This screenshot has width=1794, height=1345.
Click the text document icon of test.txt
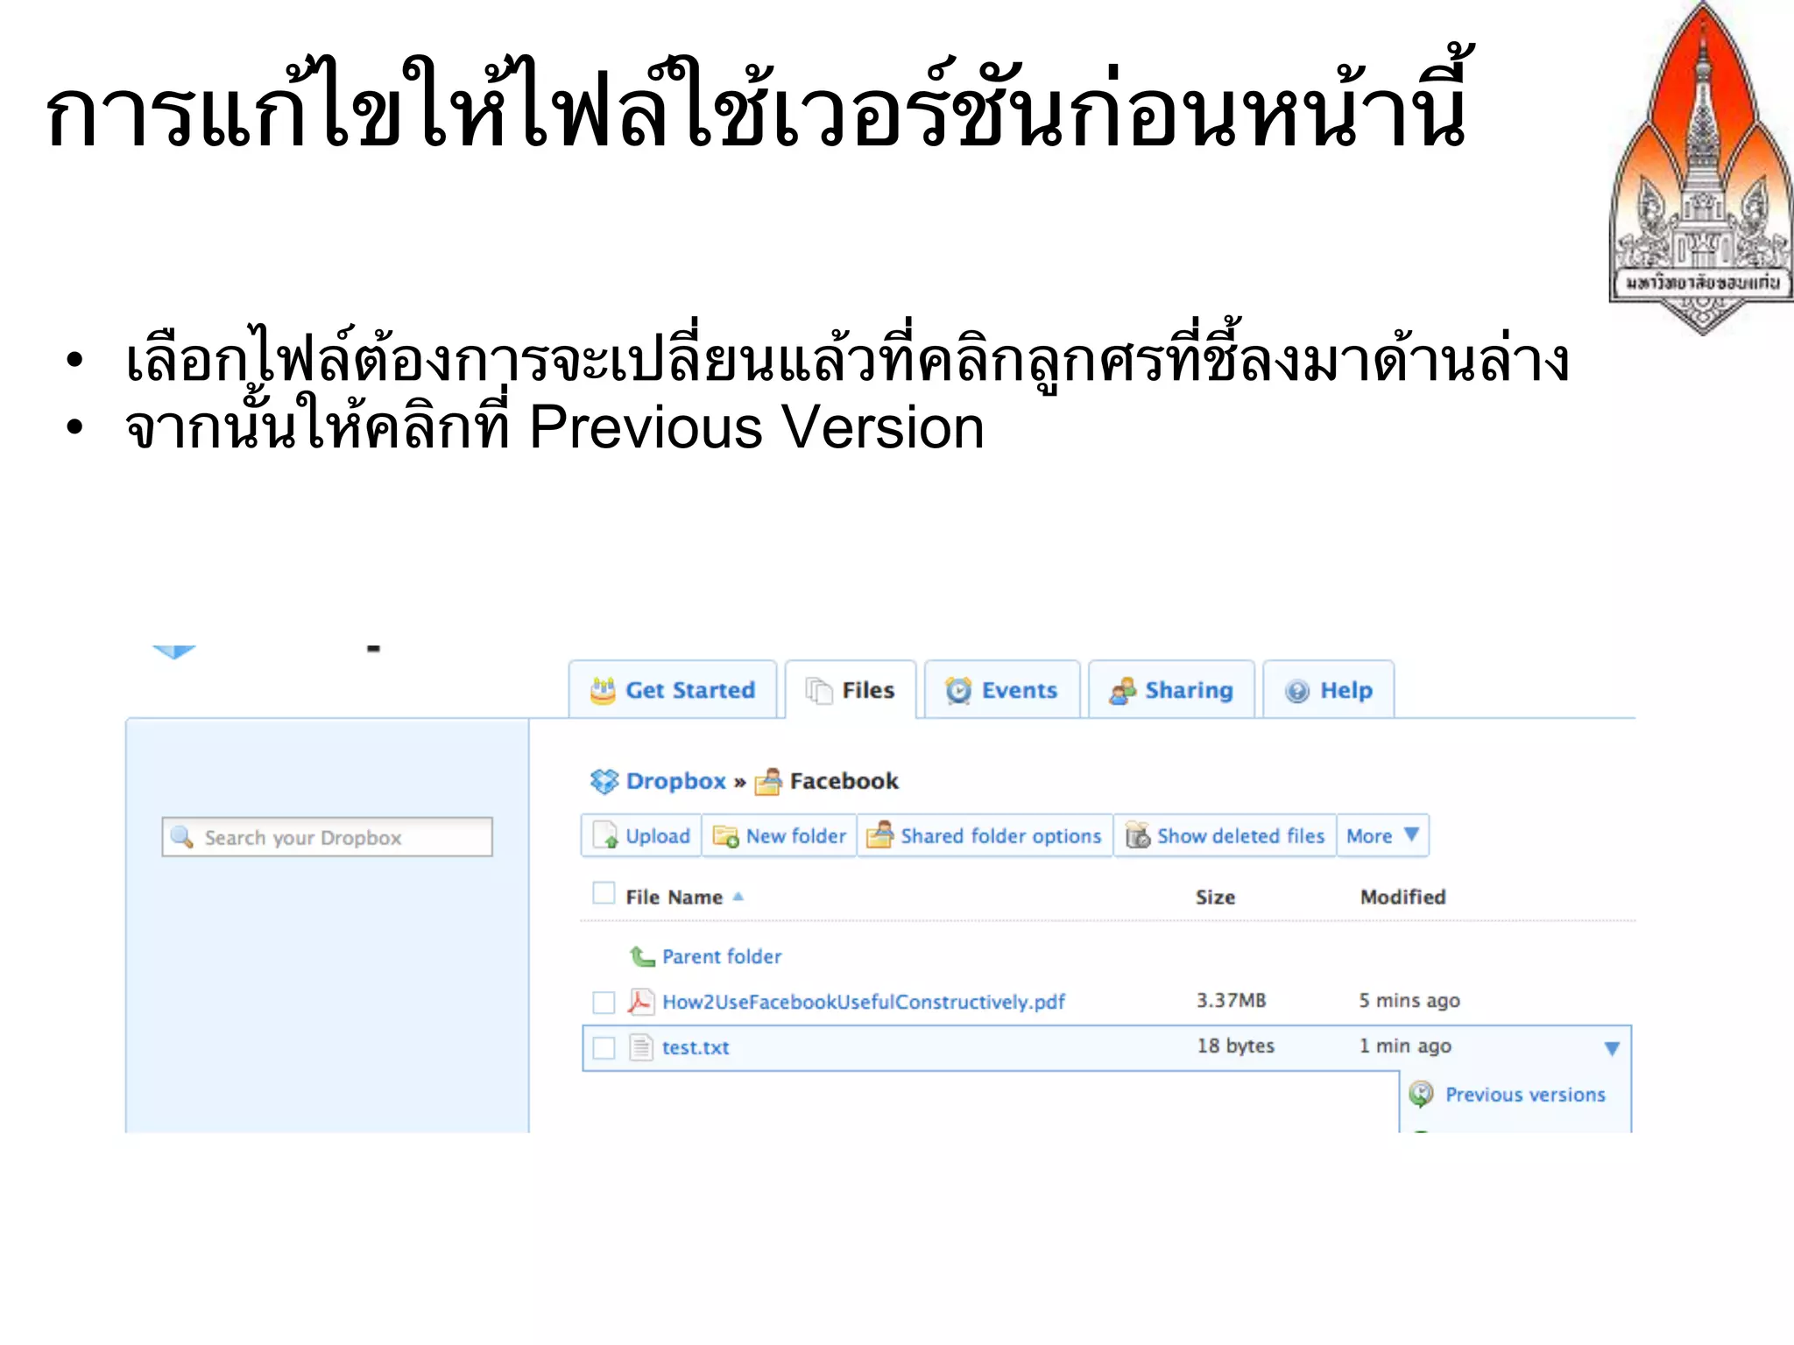pyautogui.click(x=641, y=1047)
